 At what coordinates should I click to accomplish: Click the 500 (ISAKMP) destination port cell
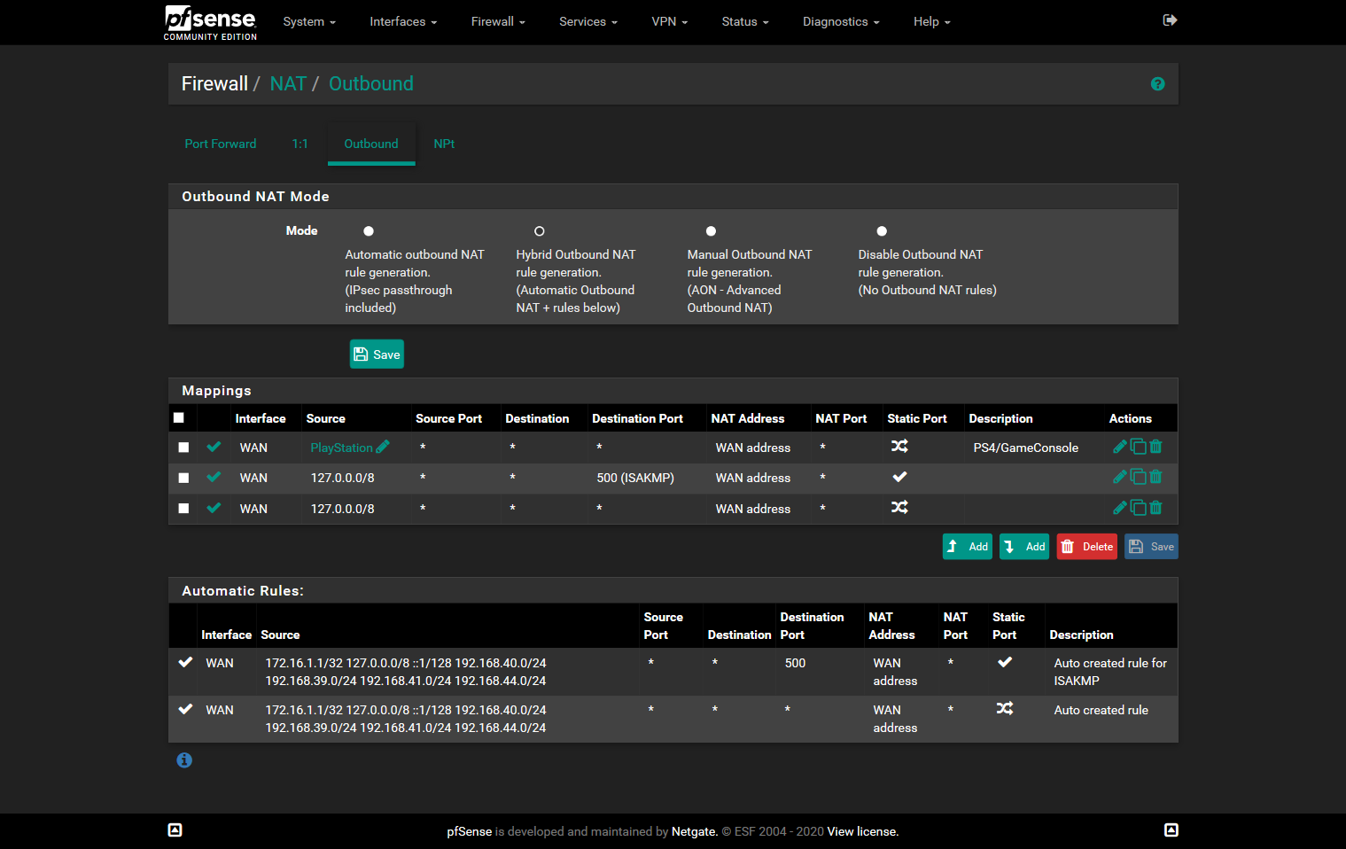[x=635, y=478]
